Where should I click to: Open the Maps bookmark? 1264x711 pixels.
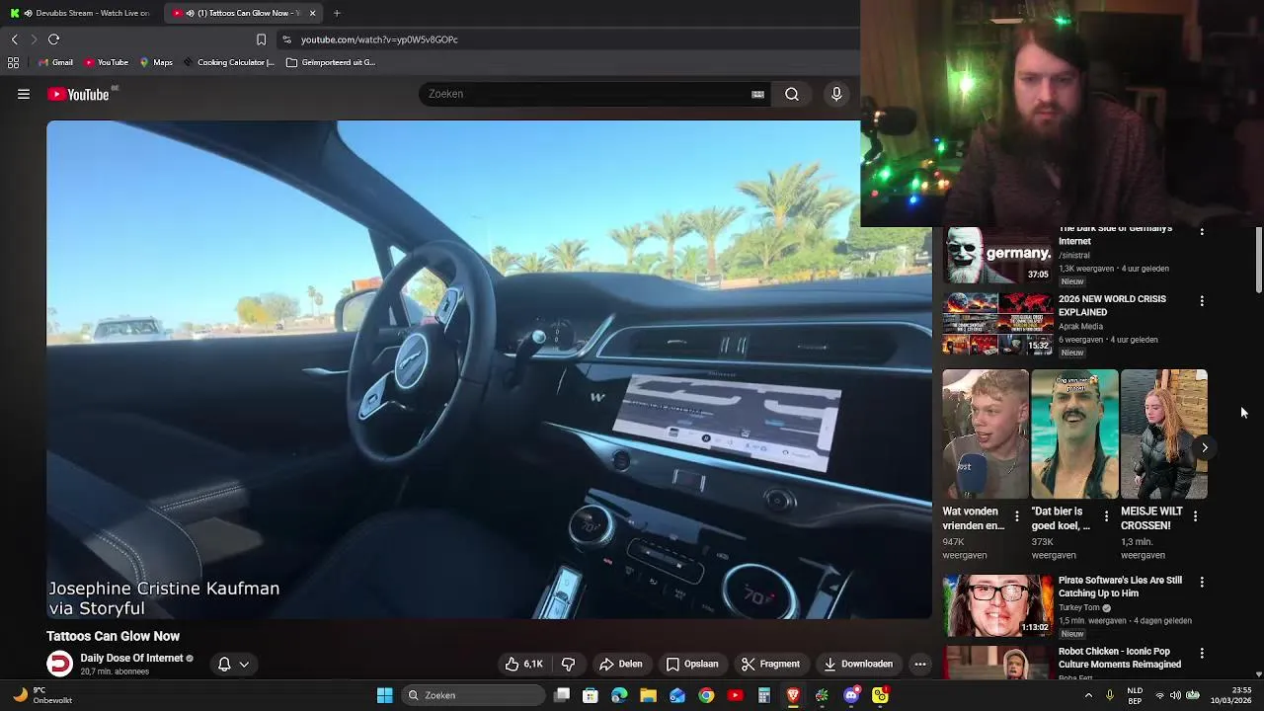(x=156, y=62)
